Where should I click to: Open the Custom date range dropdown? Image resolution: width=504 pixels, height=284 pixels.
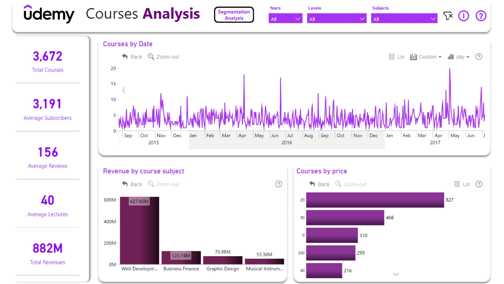point(426,57)
